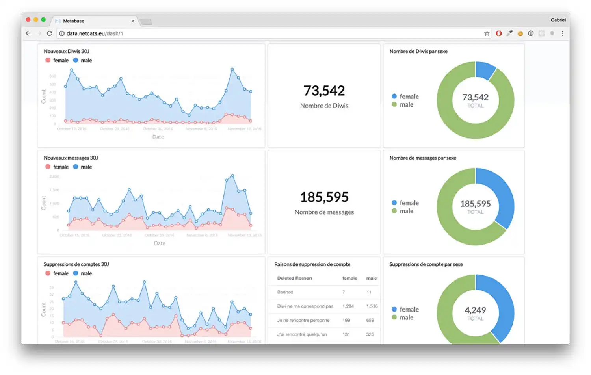Image resolution: width=591 pixels, height=375 pixels.
Task: Click male legend in Nombre de messages par sexe
Action: click(x=402, y=211)
